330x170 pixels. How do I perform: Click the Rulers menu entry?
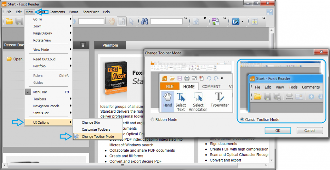point(49,76)
